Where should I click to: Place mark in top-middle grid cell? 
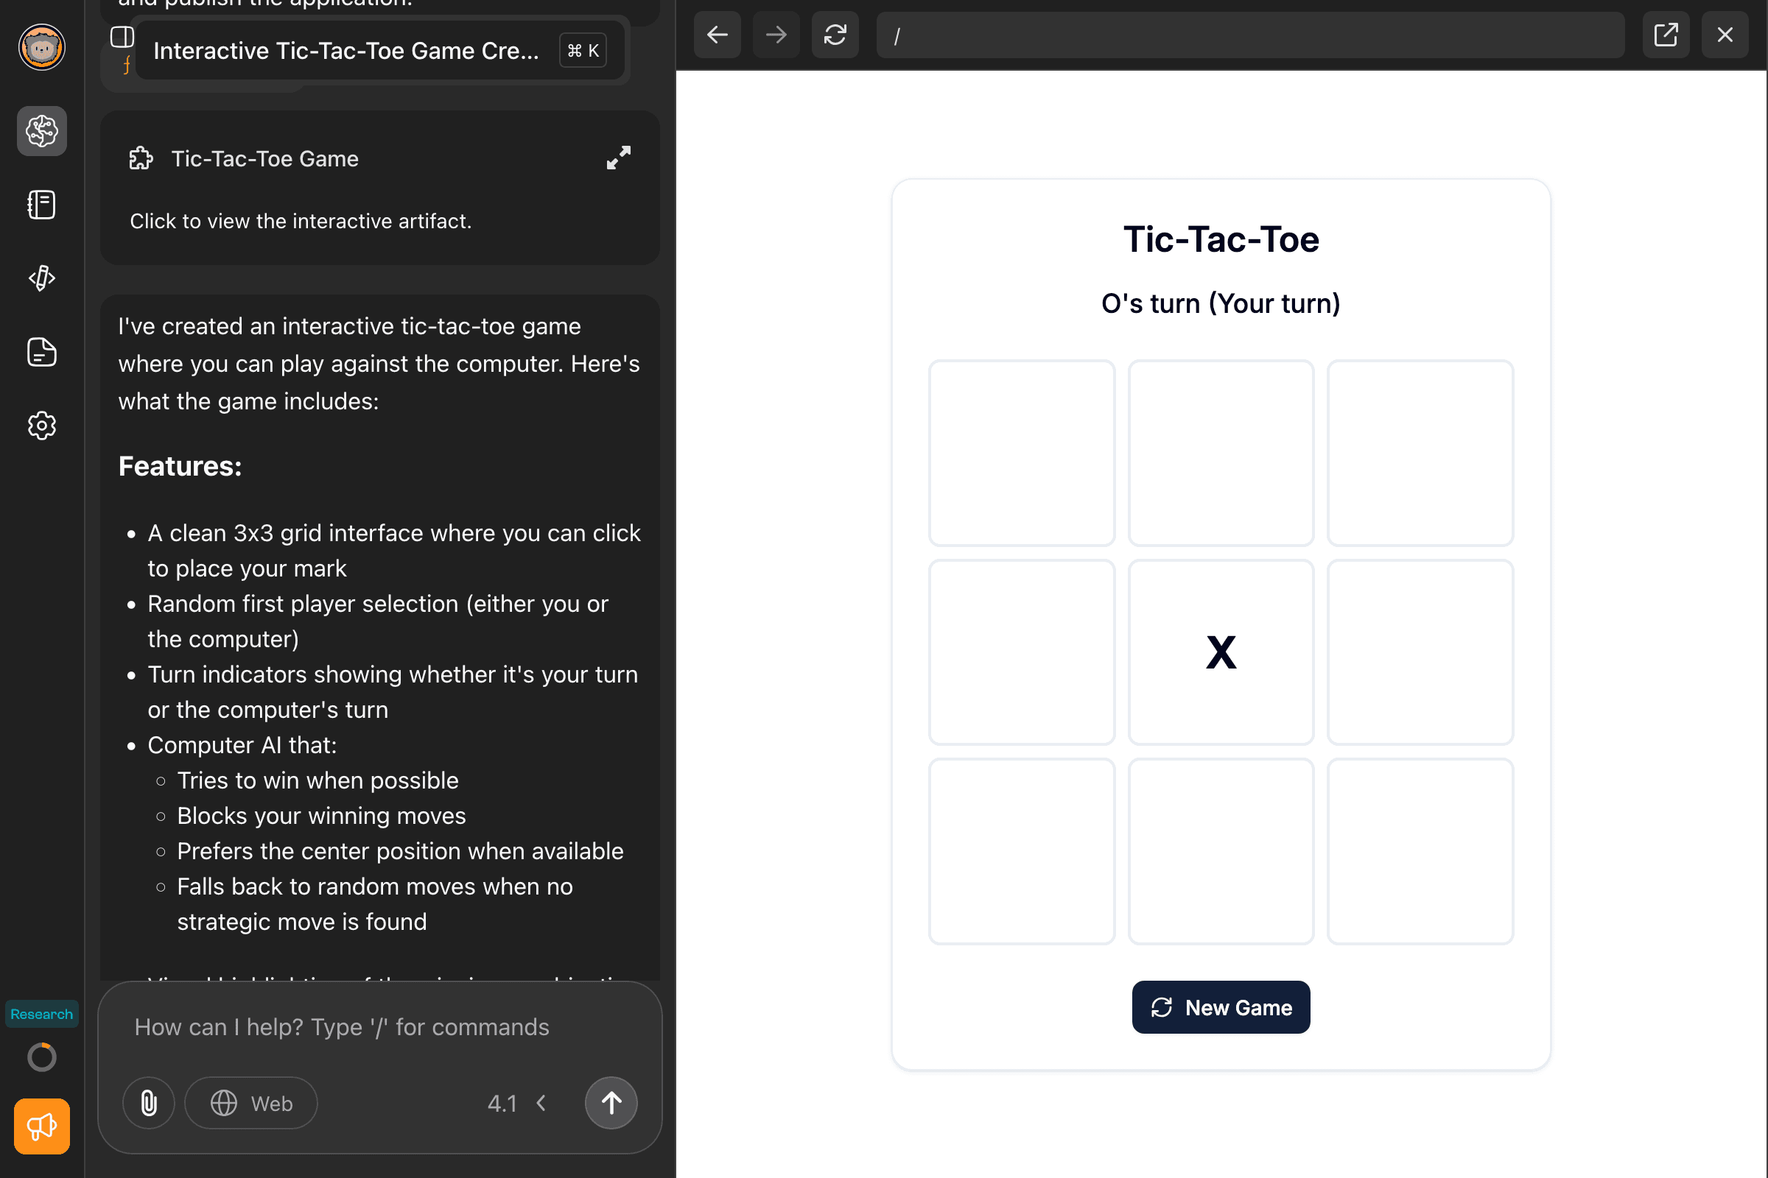point(1221,453)
